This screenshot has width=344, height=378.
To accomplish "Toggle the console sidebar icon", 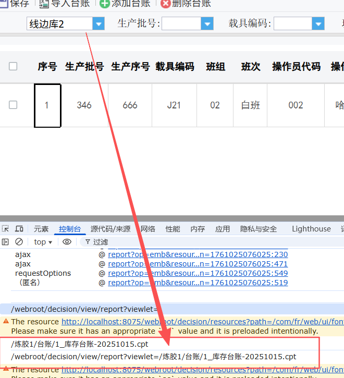I will tap(5, 242).
